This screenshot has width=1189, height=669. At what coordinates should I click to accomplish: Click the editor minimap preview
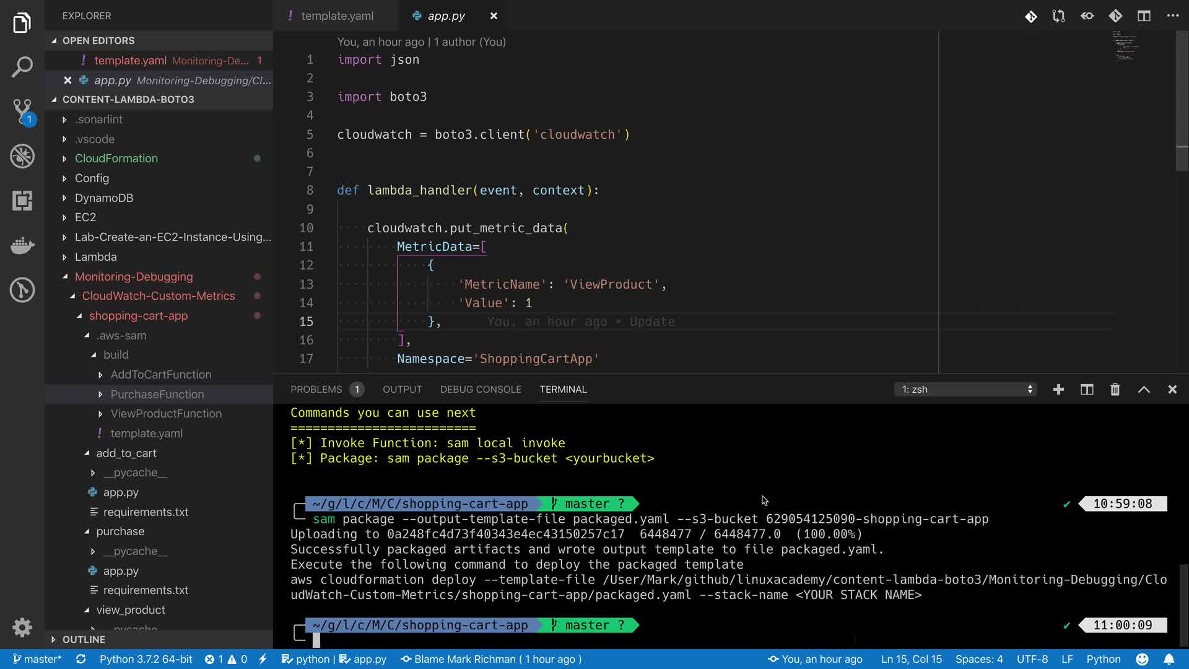point(1125,47)
